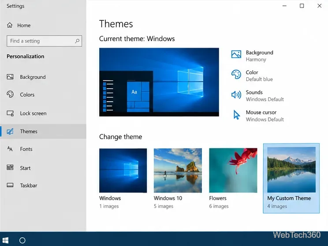
Task: Open the Windows Start button
Action: point(5,240)
